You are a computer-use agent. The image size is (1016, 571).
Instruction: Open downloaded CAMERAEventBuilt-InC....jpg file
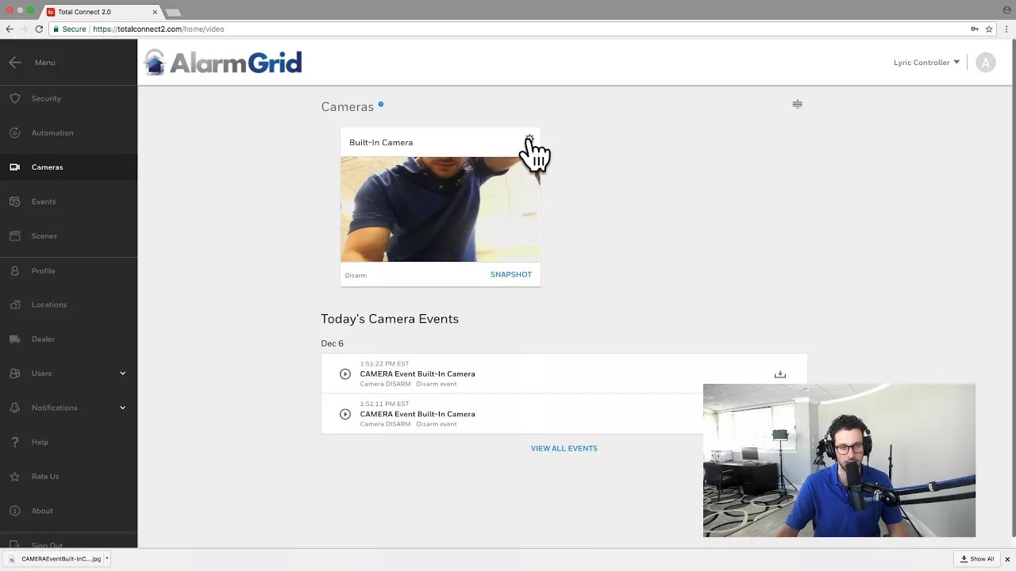61,559
